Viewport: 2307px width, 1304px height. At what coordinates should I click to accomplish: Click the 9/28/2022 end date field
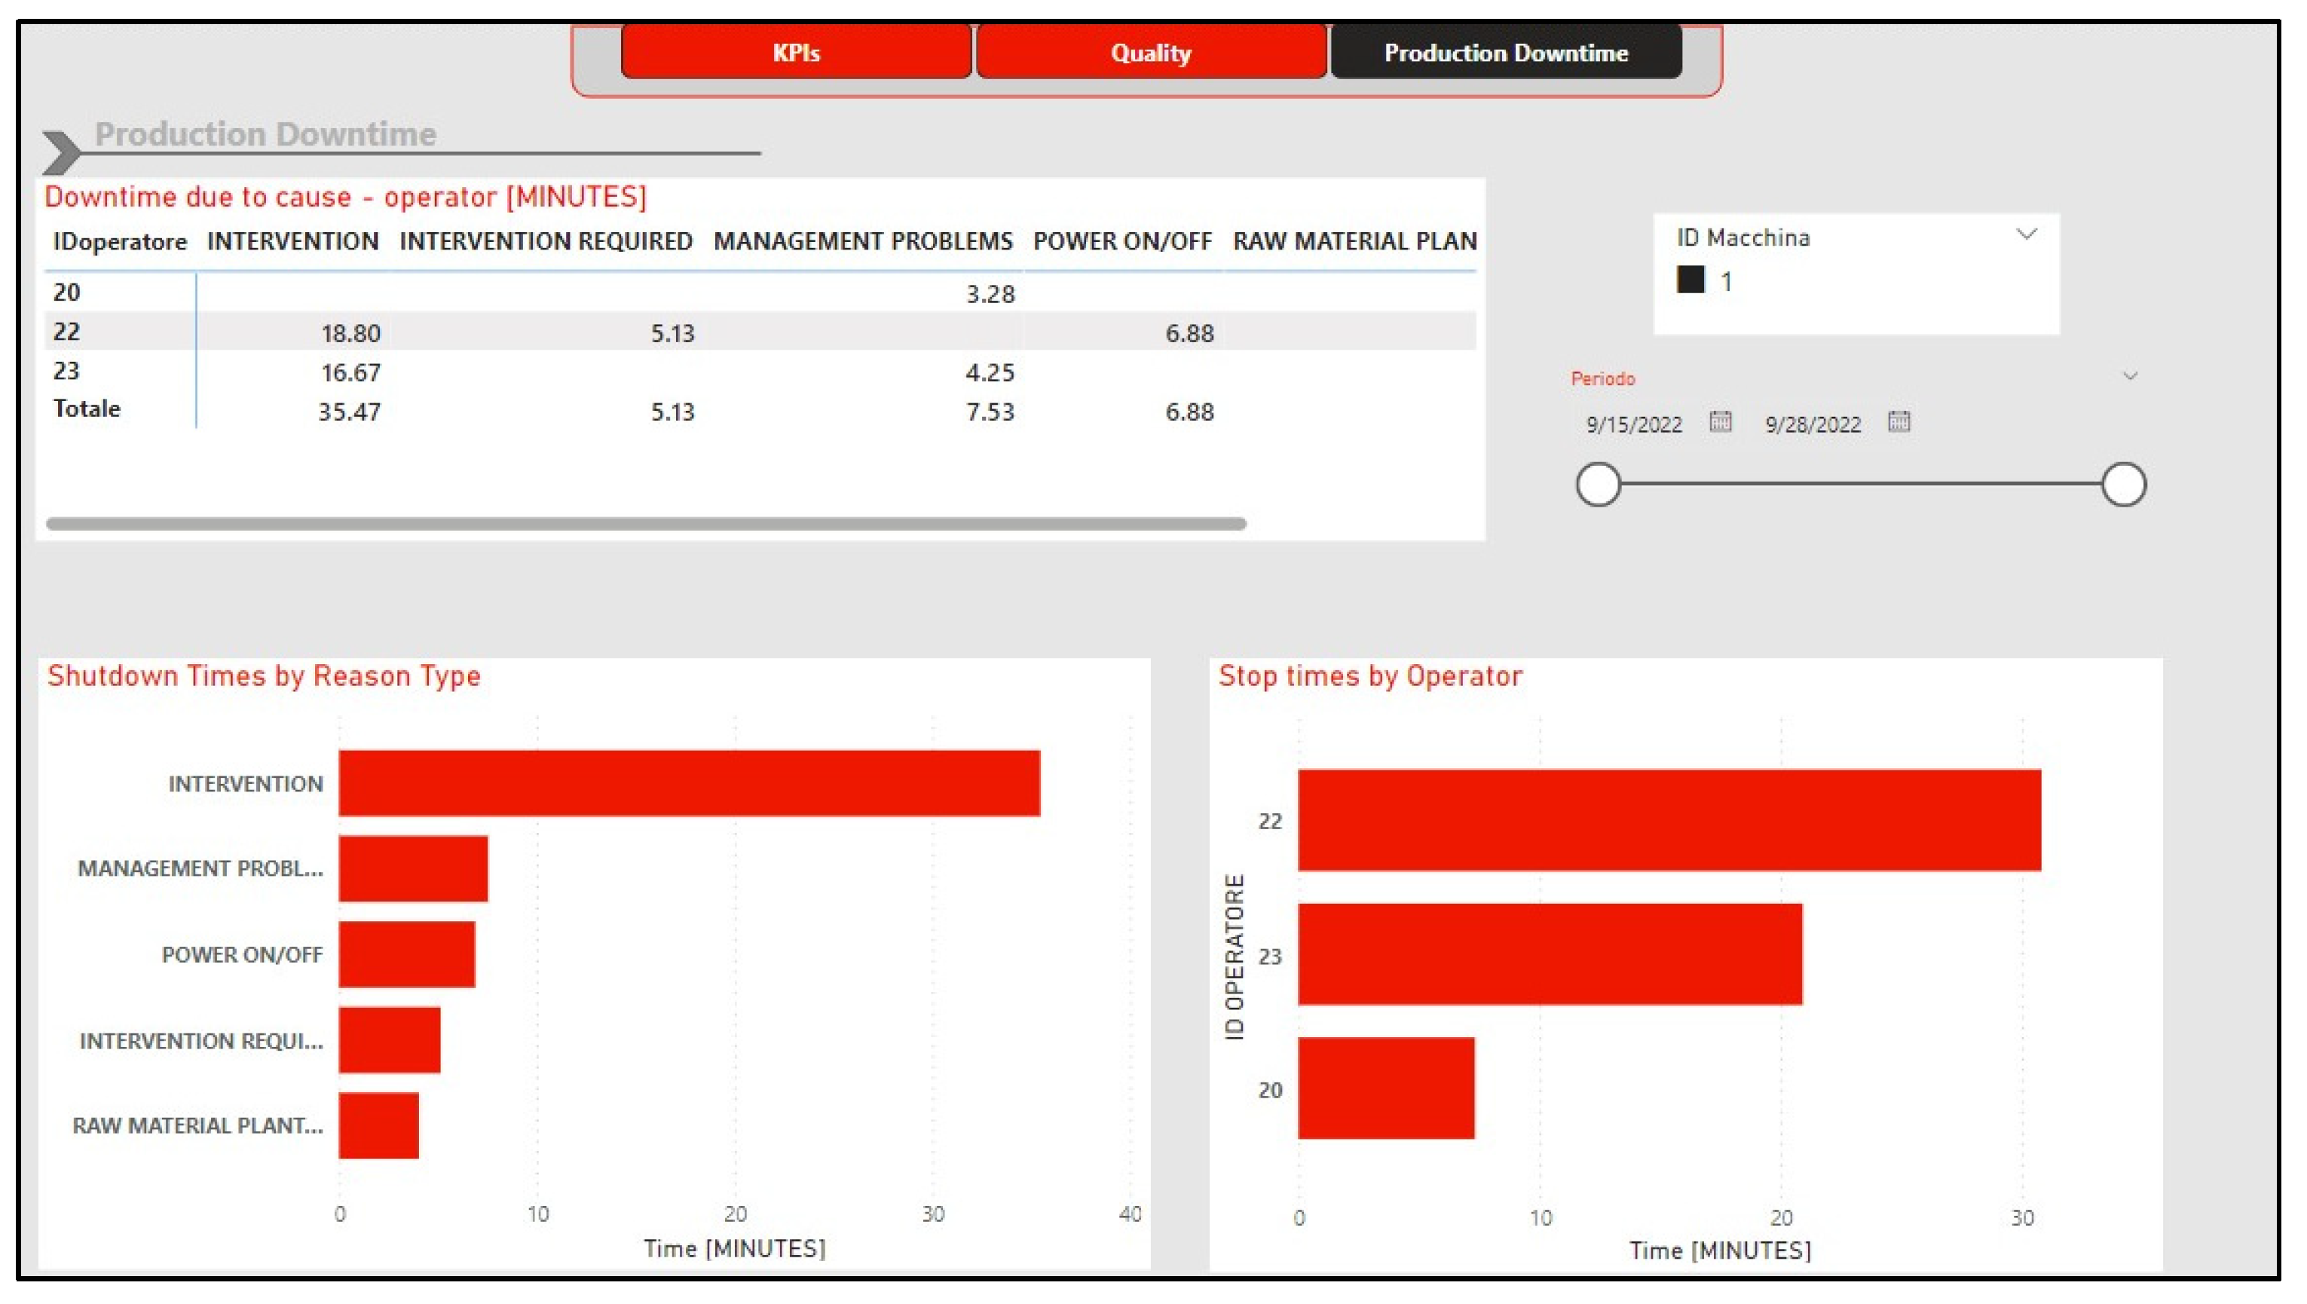coord(1813,424)
